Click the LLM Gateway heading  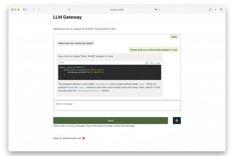[x=67, y=17]
